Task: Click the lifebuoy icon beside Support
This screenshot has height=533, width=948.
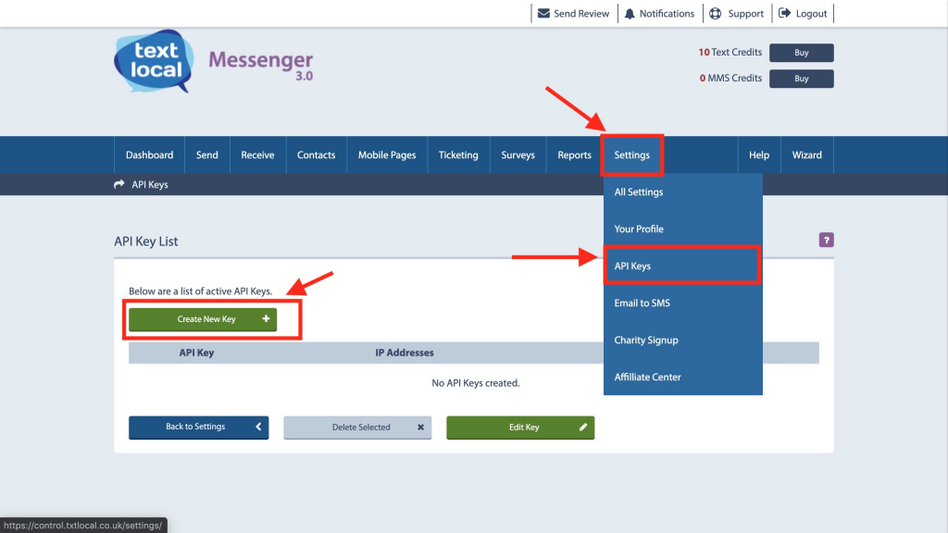Action: pyautogui.click(x=716, y=13)
